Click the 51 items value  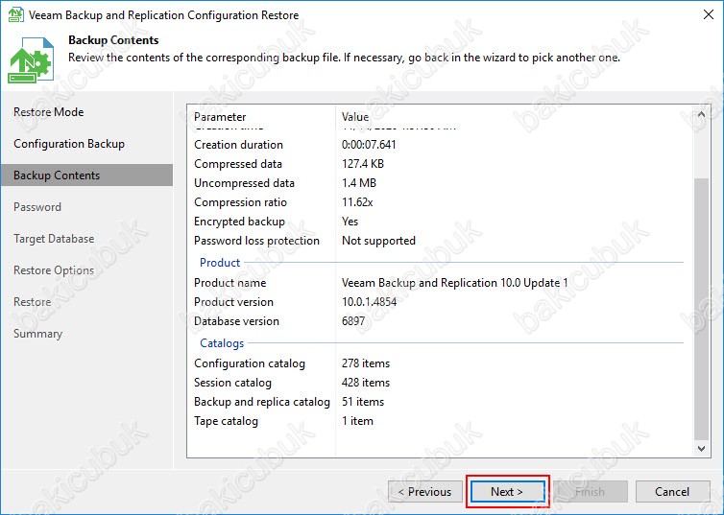coord(363,402)
